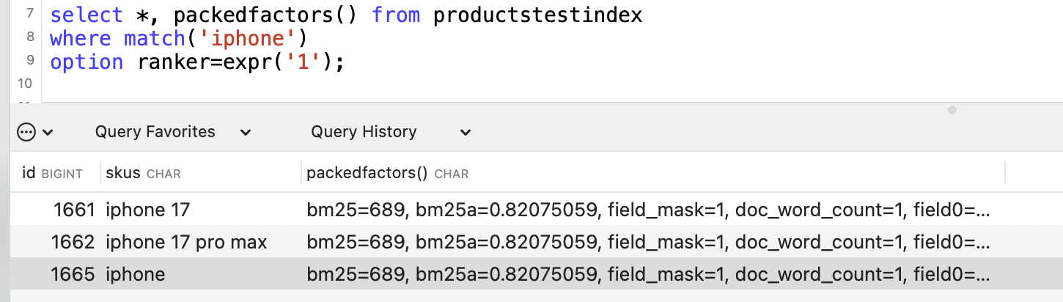Viewport: 1063px width, 302px height.
Task: Click the packedfactors value in row 1665
Action: pos(648,274)
